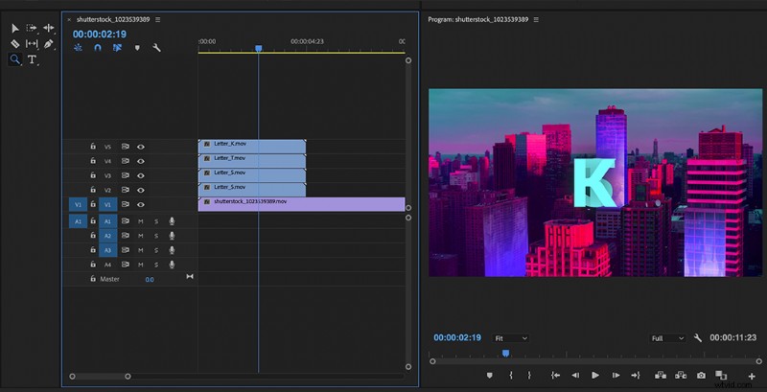Toggle lock on track V4
767x392 pixels.
coord(93,161)
